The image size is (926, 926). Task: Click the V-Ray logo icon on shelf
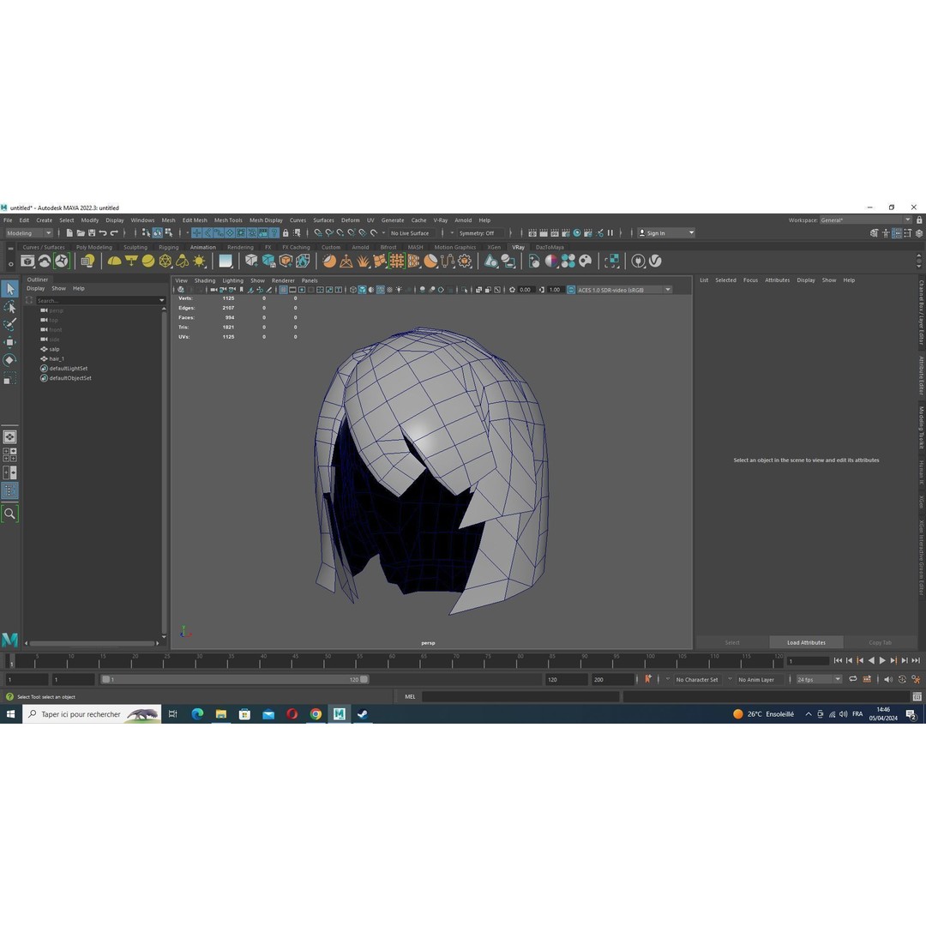655,261
